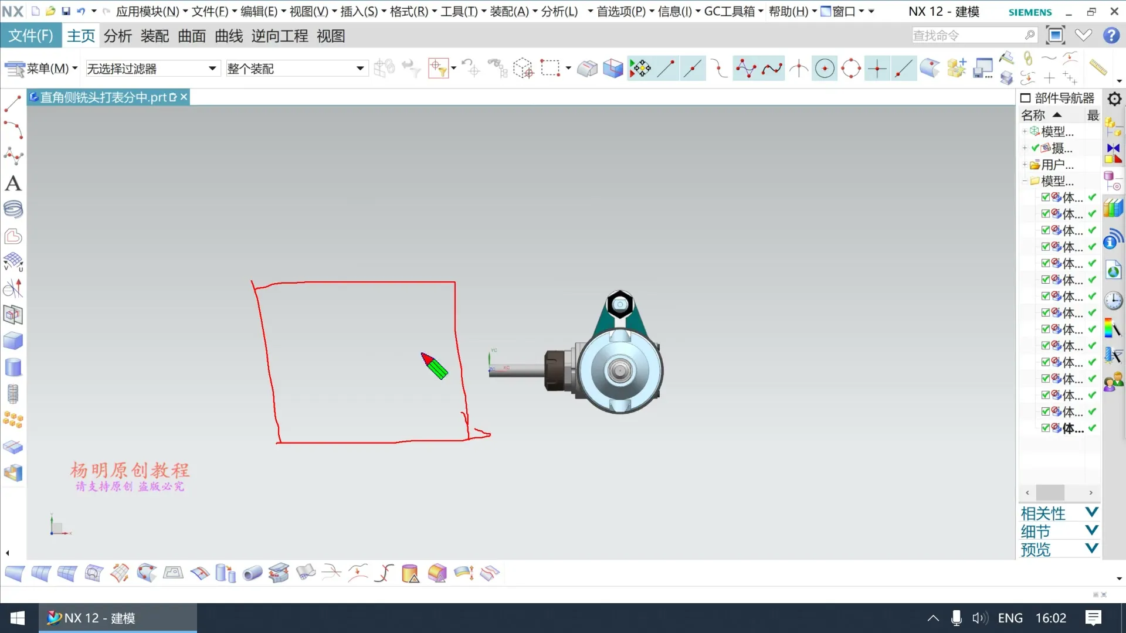
Task: Click the arc center snap point icon
Action: pos(825,69)
